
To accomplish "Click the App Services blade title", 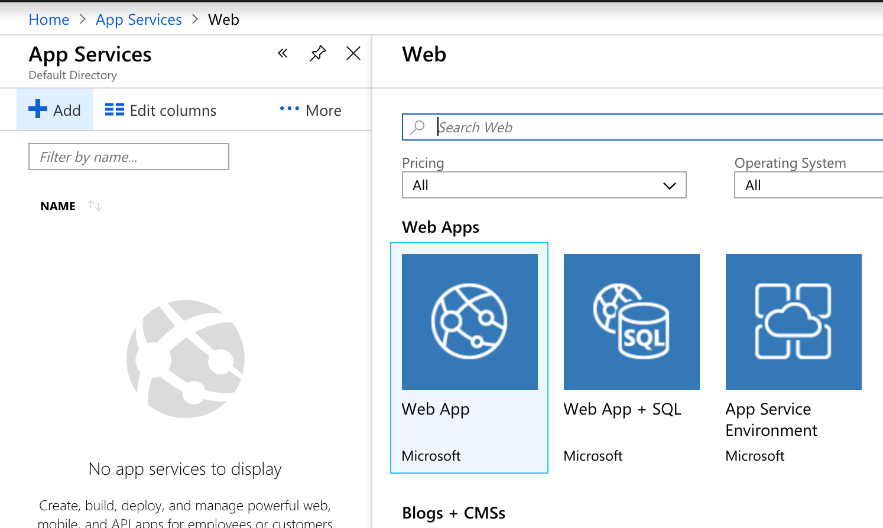I will coord(90,54).
